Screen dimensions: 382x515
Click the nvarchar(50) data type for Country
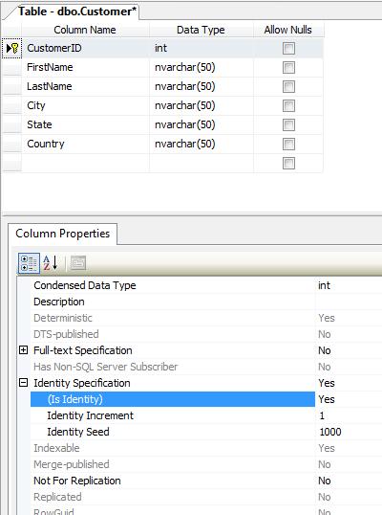tap(202, 144)
